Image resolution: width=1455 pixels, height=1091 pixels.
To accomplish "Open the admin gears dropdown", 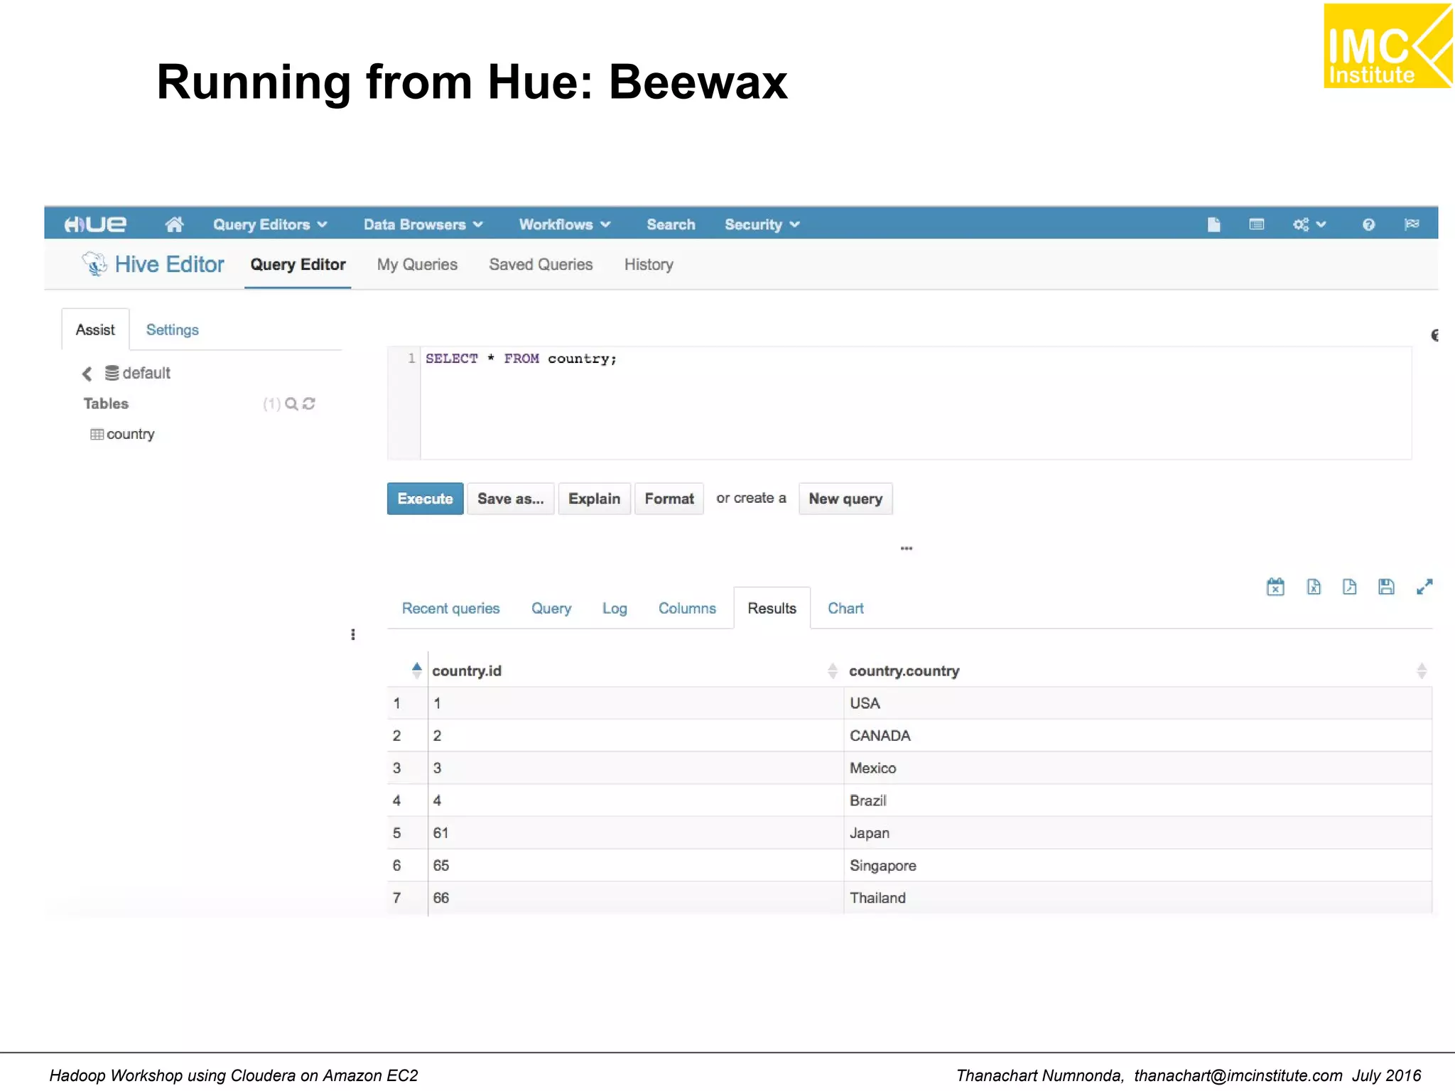I will tap(1309, 224).
